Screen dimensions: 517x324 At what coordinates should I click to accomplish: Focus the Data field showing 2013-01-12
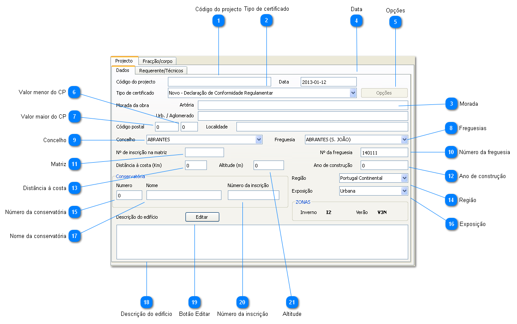click(x=328, y=82)
